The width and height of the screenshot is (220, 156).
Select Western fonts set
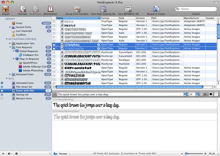click(24, 98)
